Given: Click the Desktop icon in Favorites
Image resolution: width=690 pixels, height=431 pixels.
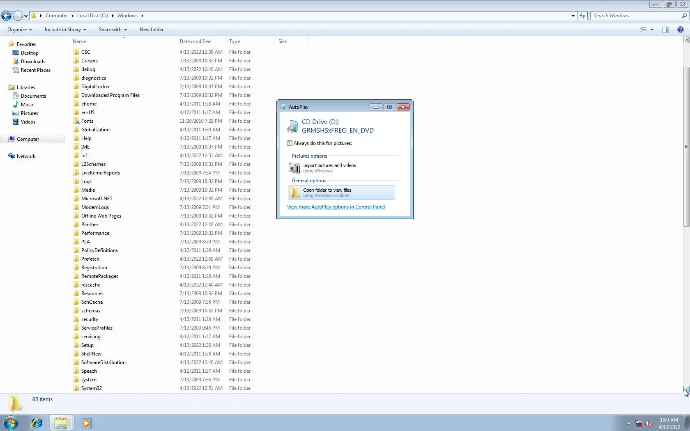Looking at the screenshot, I should [x=16, y=53].
